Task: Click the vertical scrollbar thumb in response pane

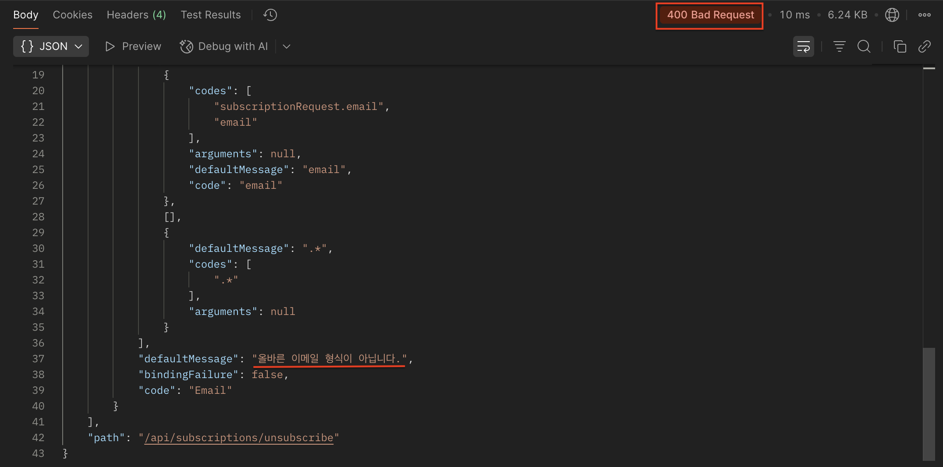Action: [x=929, y=403]
